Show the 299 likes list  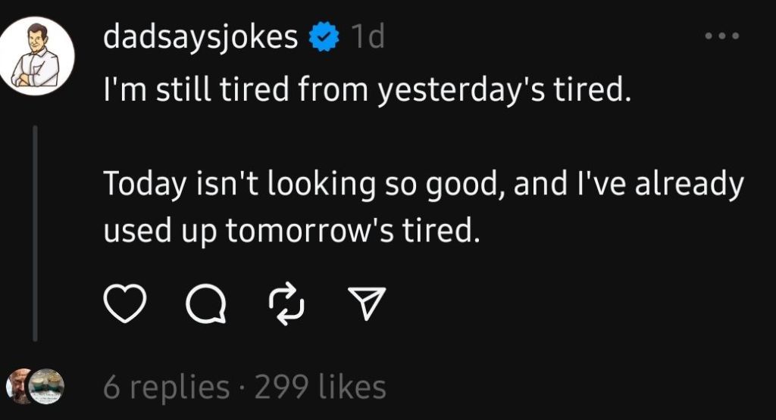(x=320, y=387)
